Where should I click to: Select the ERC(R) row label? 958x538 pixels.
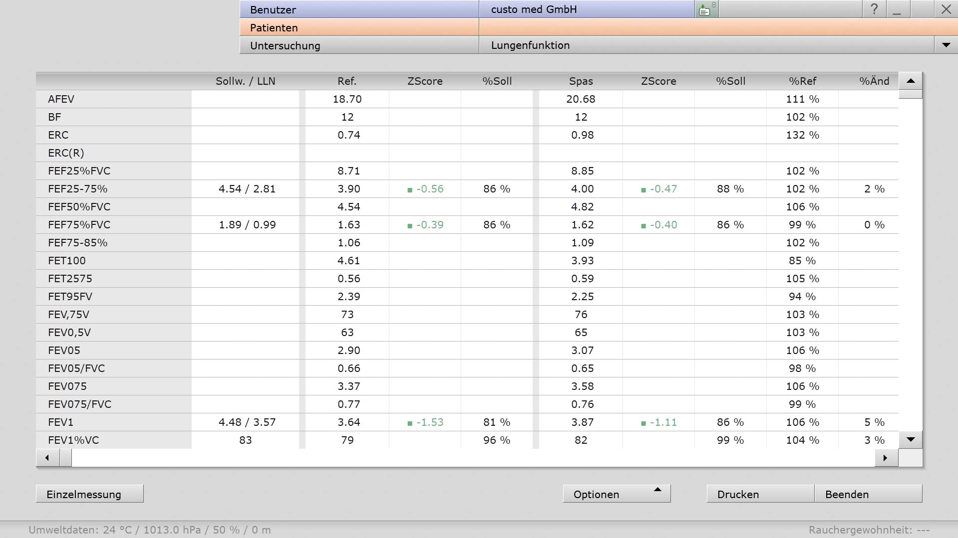point(66,153)
